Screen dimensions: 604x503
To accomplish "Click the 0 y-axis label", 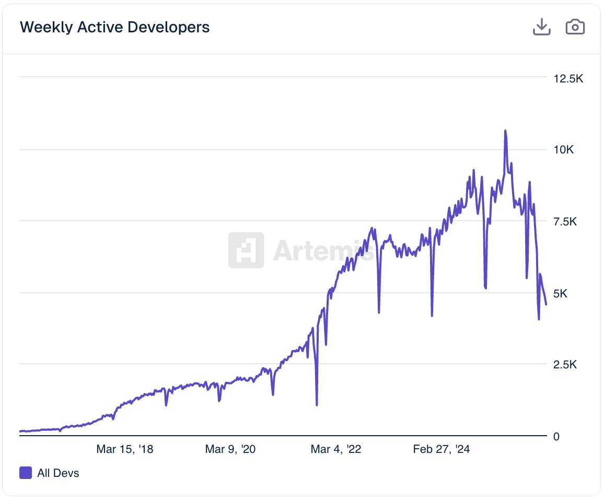I will coord(556,436).
